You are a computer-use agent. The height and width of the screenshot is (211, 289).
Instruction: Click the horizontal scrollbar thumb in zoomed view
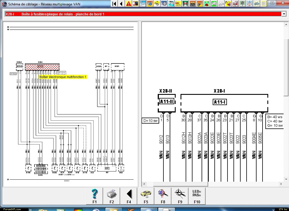pyautogui.click(x=181, y=184)
